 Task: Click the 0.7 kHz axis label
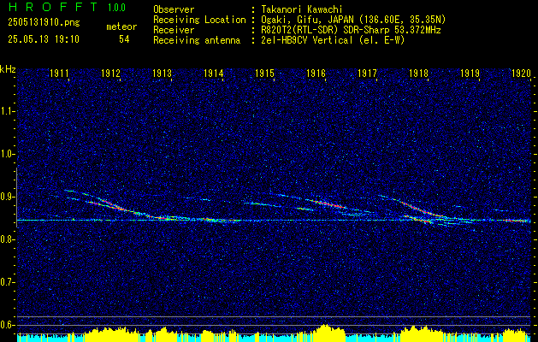7,282
